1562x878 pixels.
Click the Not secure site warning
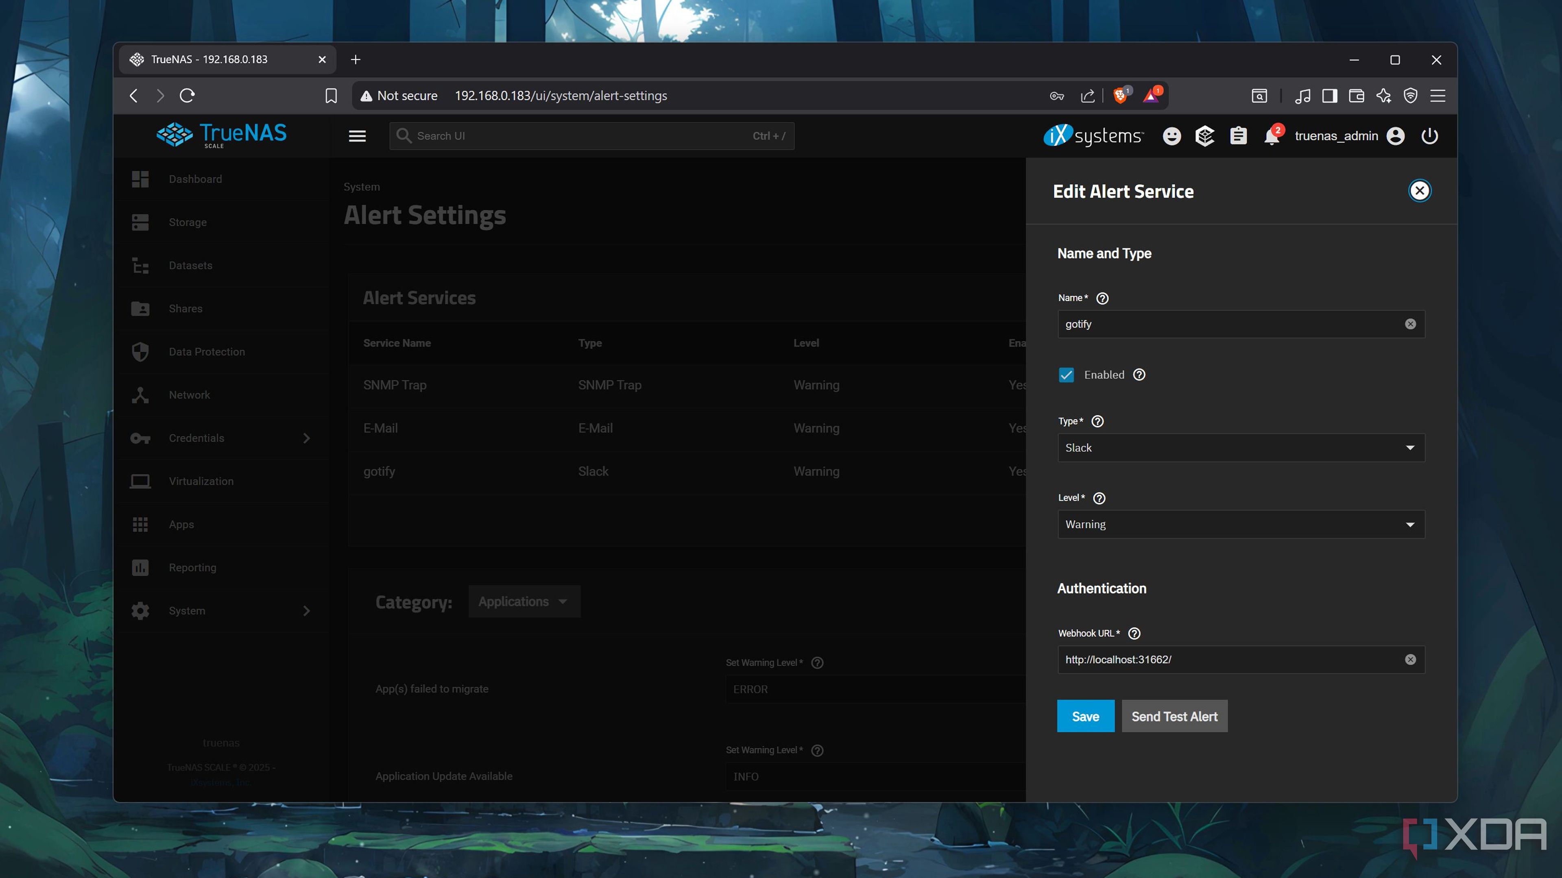pyautogui.click(x=399, y=95)
